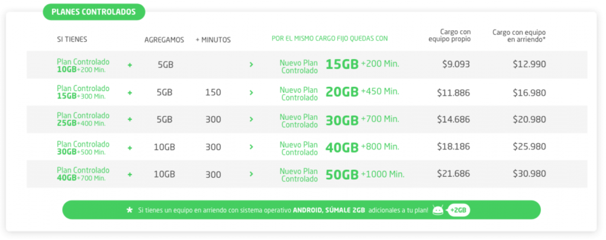The image size is (606, 240).
Task: Click chevron arrow leading to 15GB plan
Action: click(x=251, y=65)
